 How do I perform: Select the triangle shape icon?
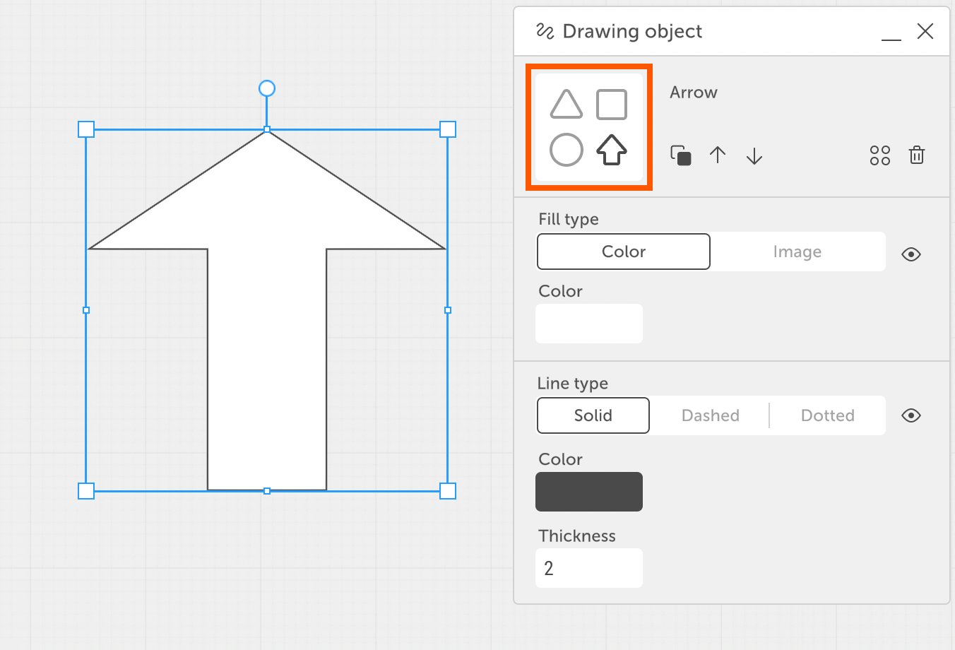pos(567,105)
